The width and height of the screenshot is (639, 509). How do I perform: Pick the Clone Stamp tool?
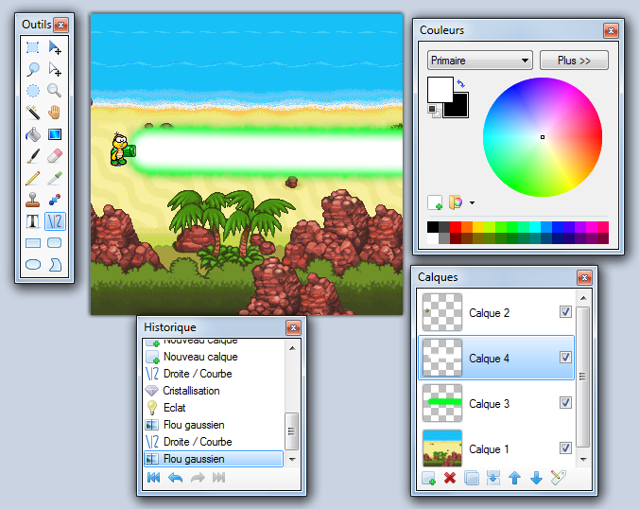(x=32, y=200)
